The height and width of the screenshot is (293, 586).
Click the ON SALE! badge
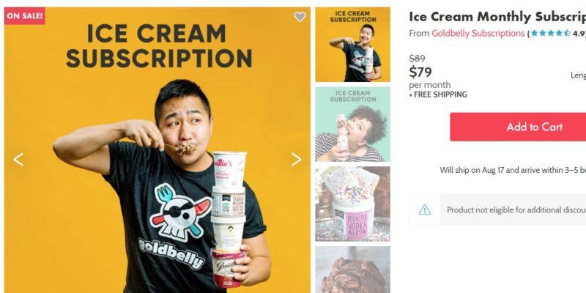coord(25,15)
